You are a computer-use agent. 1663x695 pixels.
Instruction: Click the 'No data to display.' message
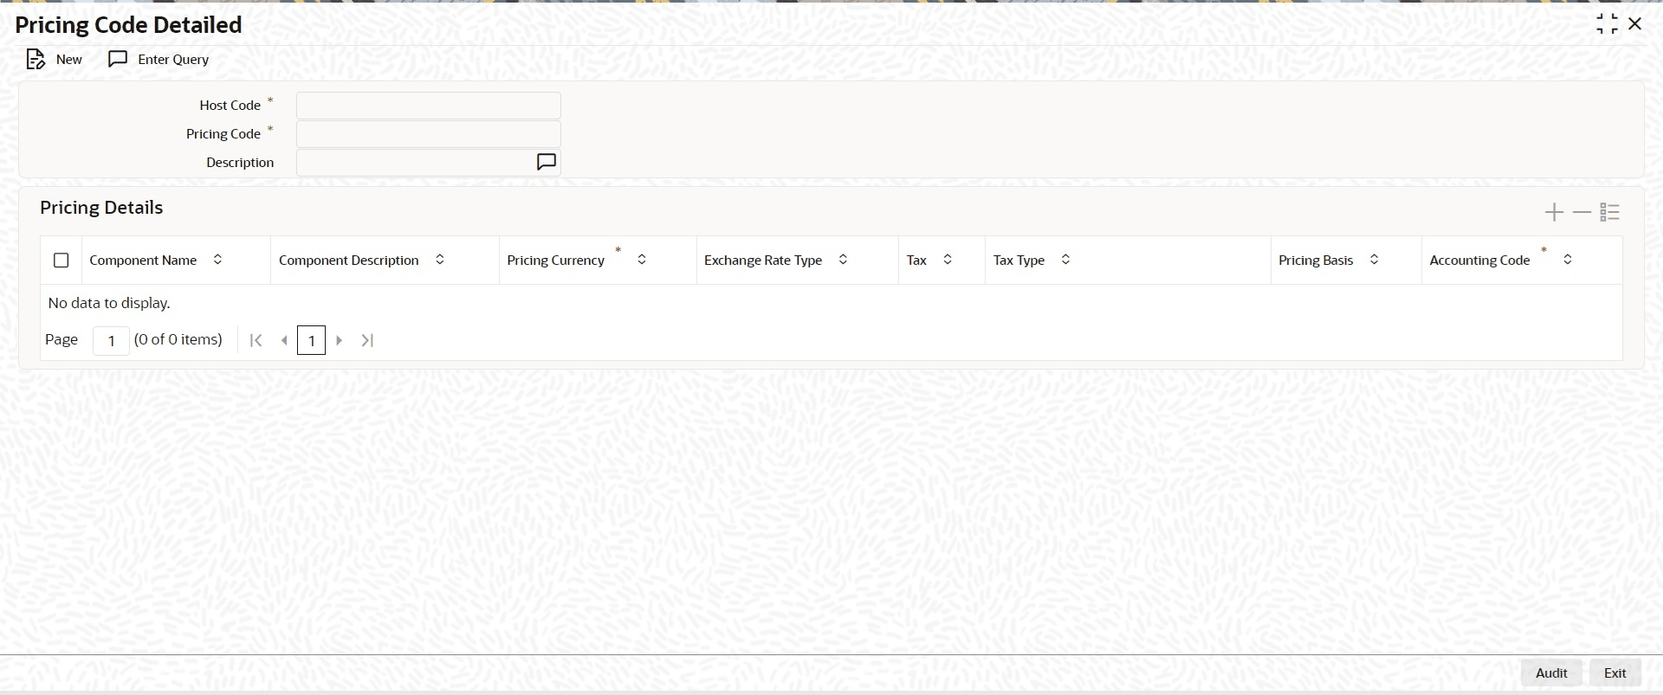click(x=109, y=303)
